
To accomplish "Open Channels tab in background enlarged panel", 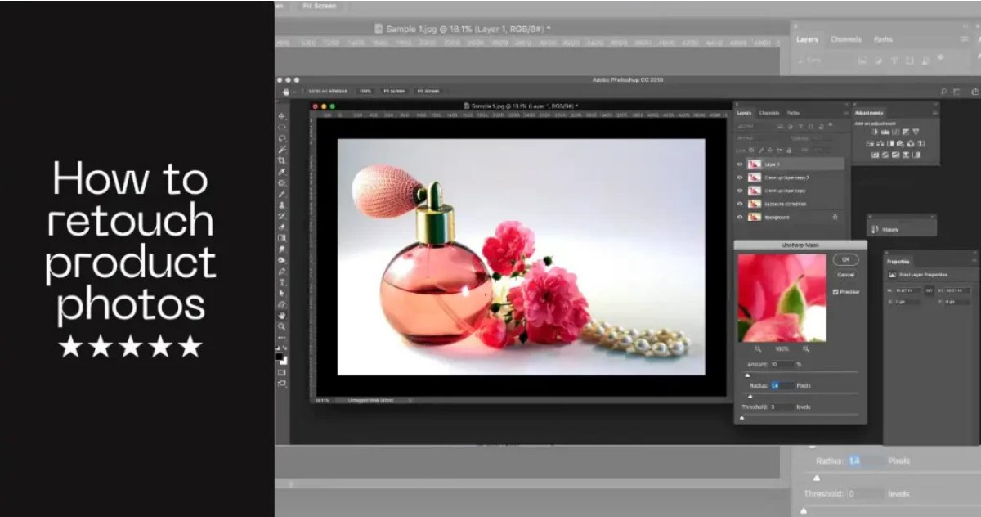I will point(846,39).
